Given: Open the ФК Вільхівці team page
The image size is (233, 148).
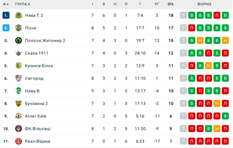Looking at the screenshot, I should tap(38, 129).
